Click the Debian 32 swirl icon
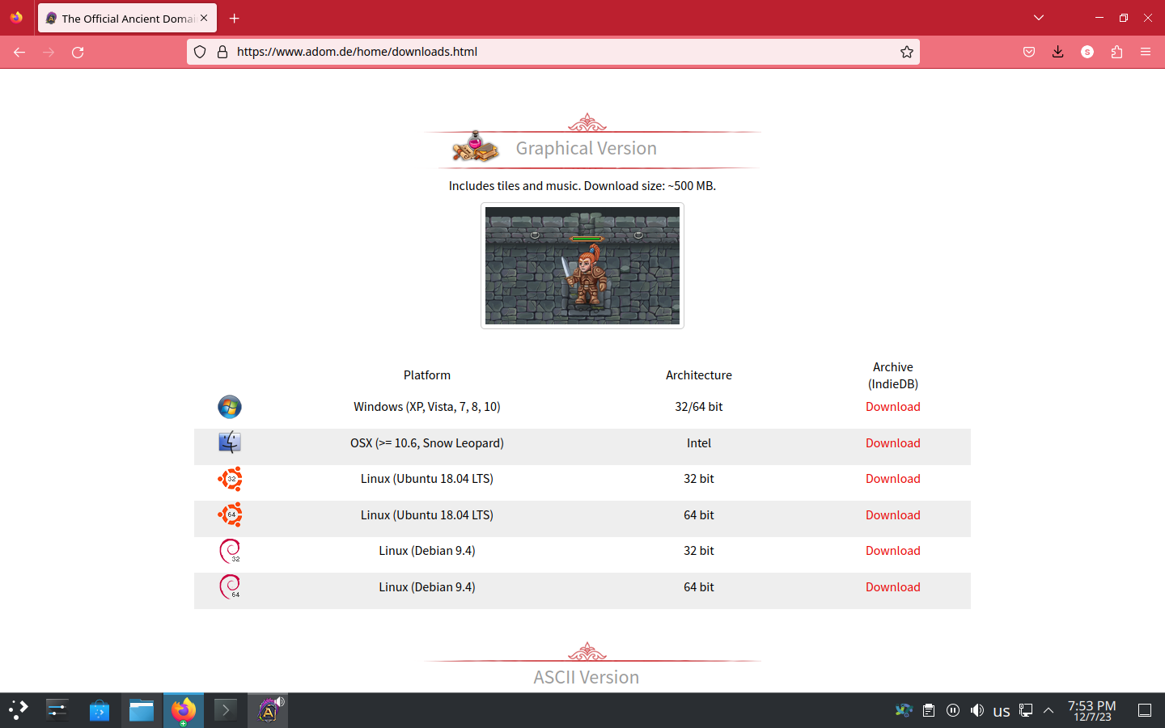 231,551
